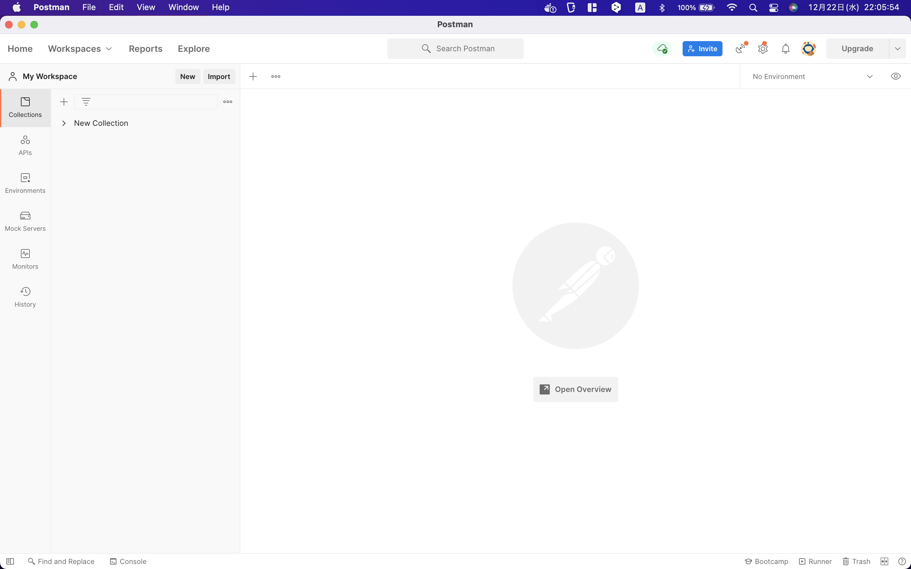Expand the Upgrade options arrow
Image resolution: width=911 pixels, height=569 pixels.
point(898,49)
